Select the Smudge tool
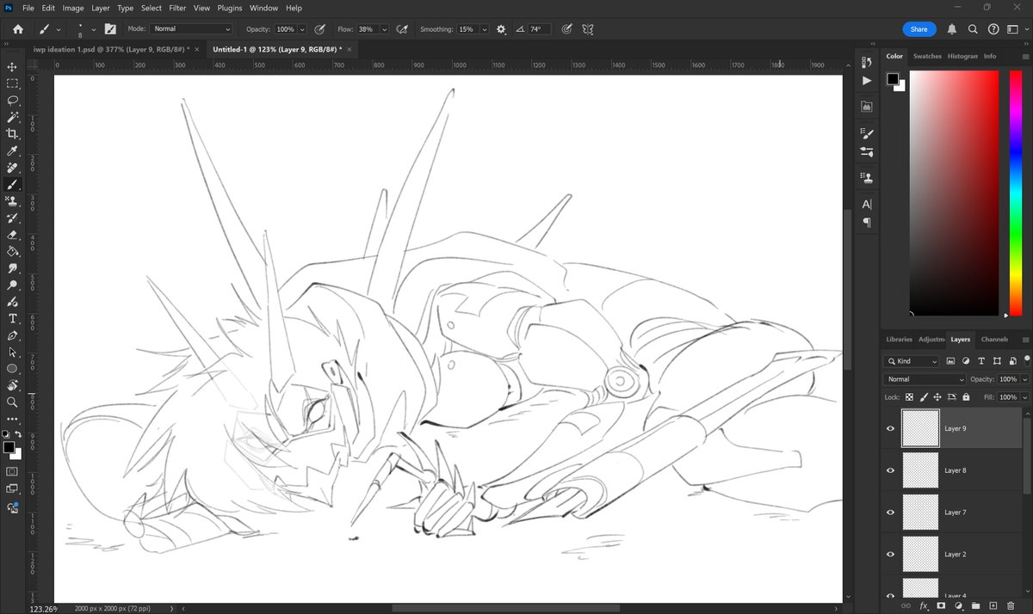The width and height of the screenshot is (1033, 614). [x=12, y=268]
